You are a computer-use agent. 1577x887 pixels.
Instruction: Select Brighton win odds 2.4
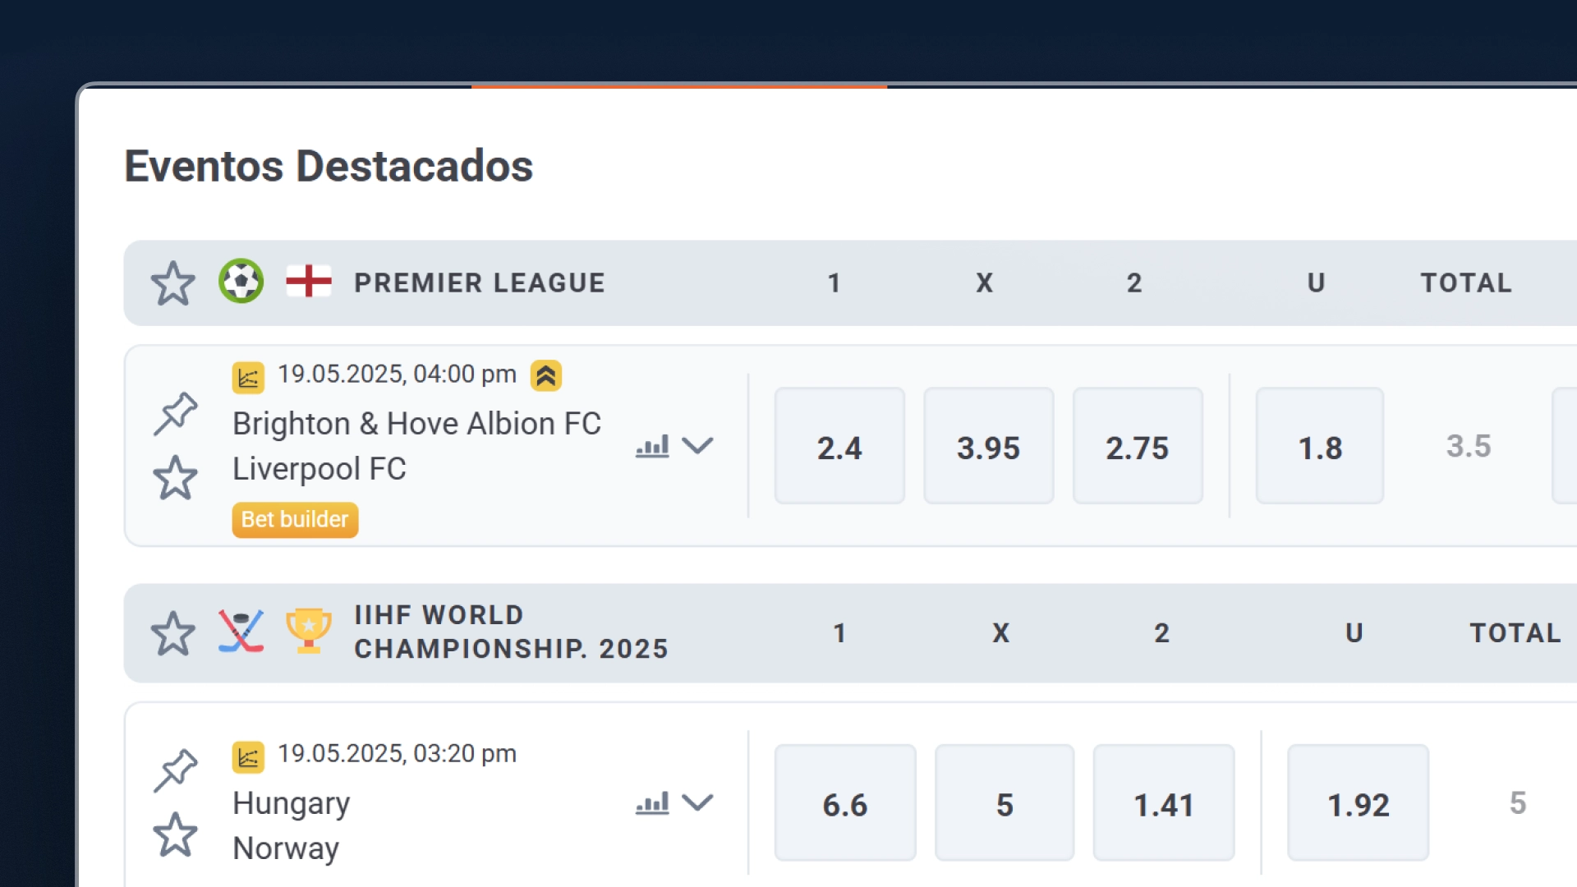coord(839,446)
